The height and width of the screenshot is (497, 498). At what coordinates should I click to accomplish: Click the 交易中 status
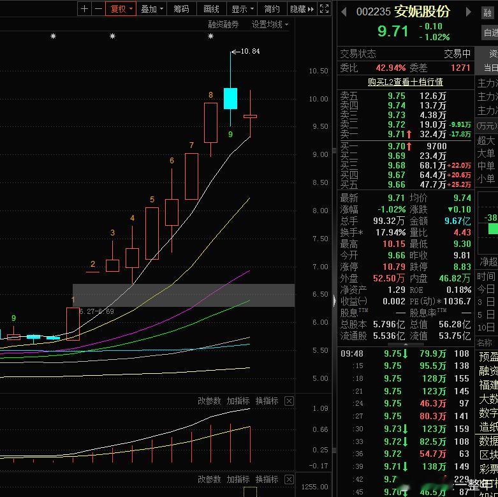457,54
